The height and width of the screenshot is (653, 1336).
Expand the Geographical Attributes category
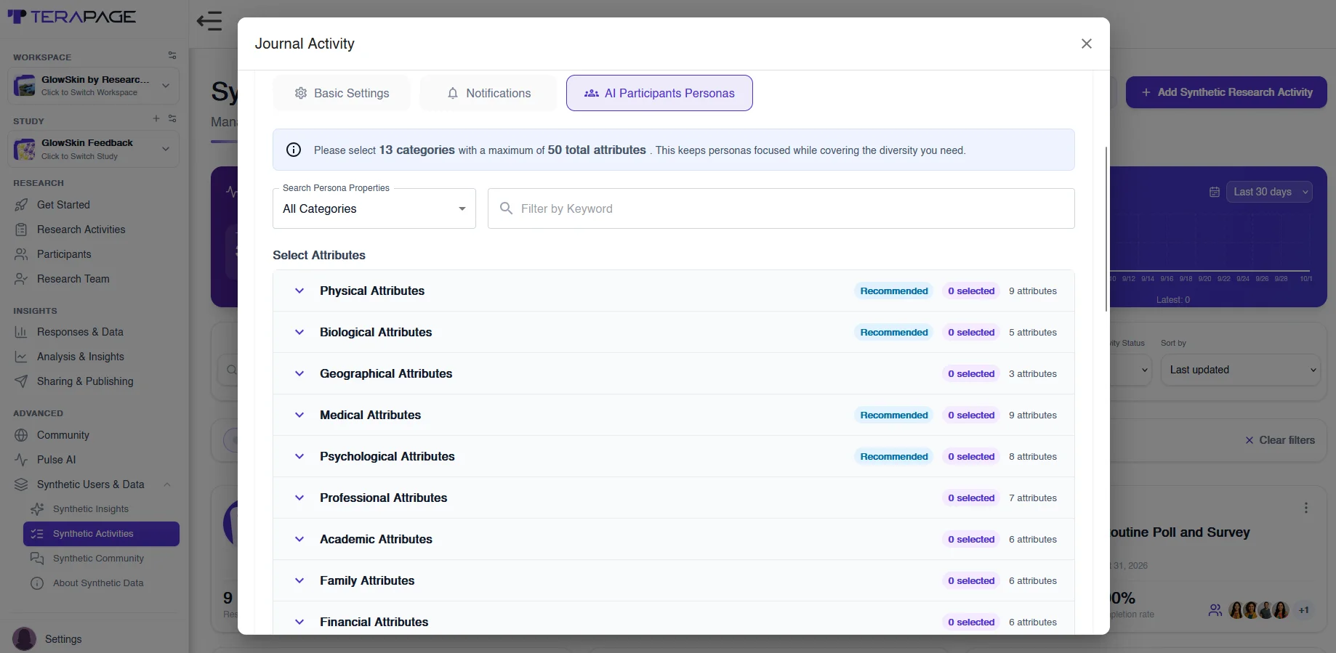[674, 373]
